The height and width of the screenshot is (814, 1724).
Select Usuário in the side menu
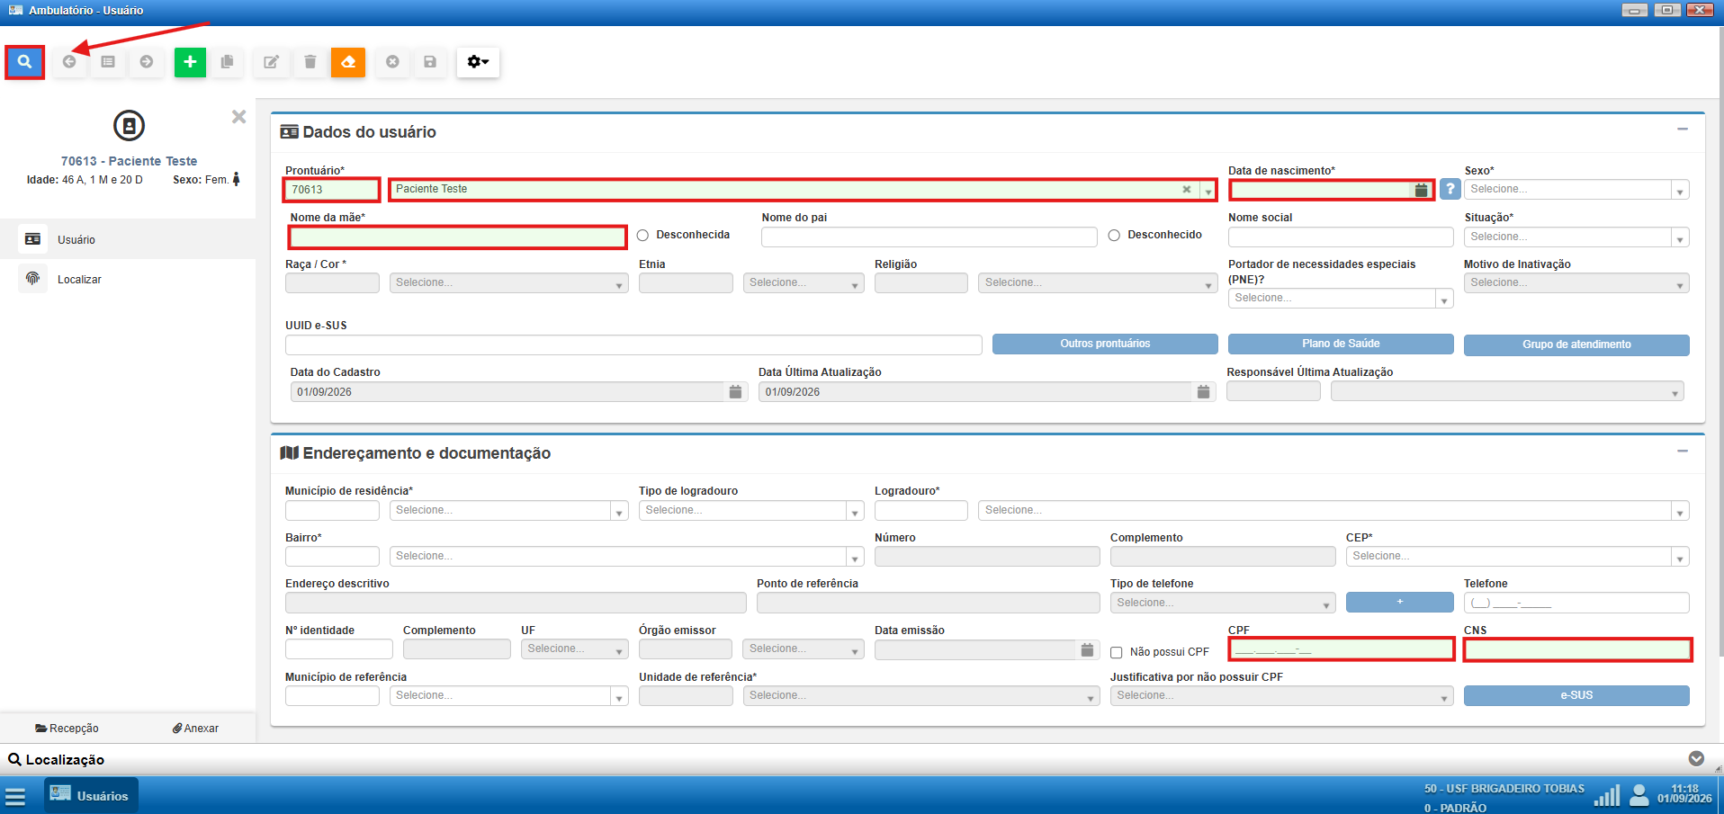point(128,240)
